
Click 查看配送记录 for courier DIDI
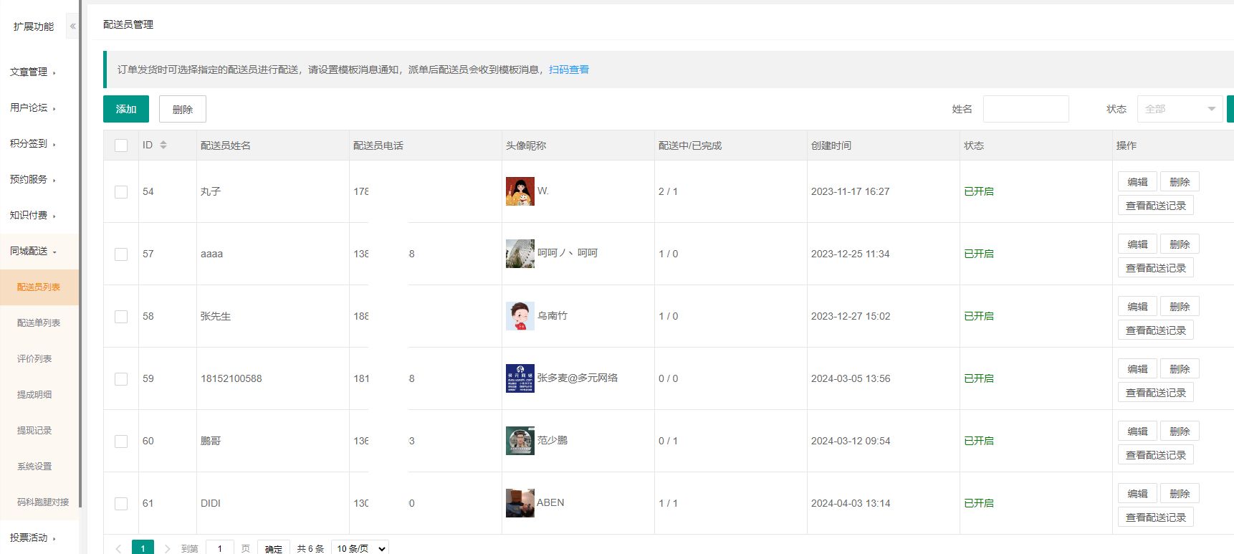click(1155, 517)
